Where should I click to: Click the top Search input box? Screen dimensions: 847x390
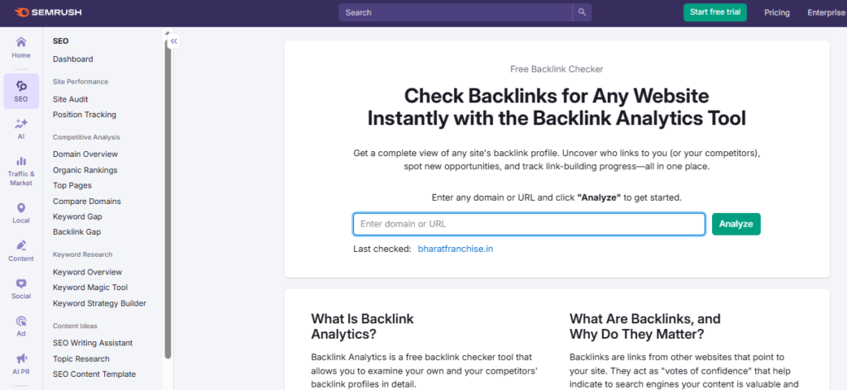[455, 12]
